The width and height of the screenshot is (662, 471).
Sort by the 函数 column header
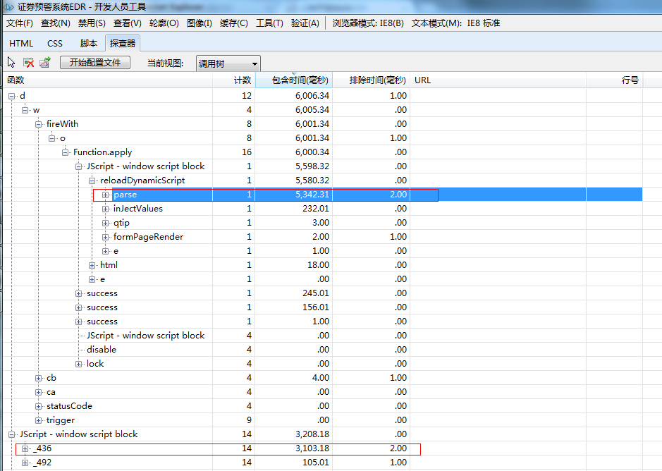point(108,80)
